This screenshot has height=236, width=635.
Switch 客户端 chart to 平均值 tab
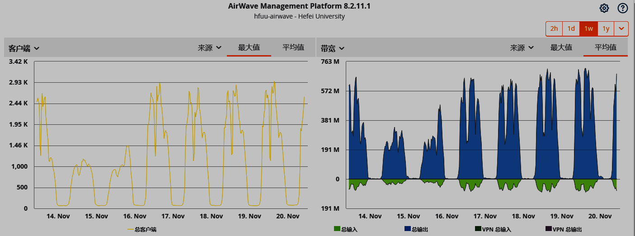click(x=293, y=47)
